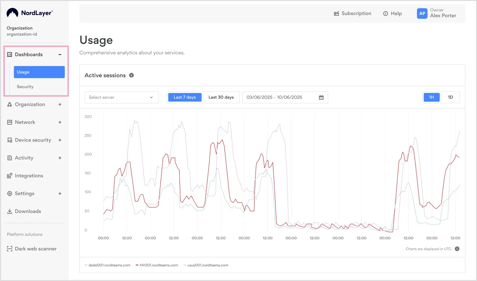Click the Usage page heading
The width and height of the screenshot is (477, 281).
coord(96,40)
